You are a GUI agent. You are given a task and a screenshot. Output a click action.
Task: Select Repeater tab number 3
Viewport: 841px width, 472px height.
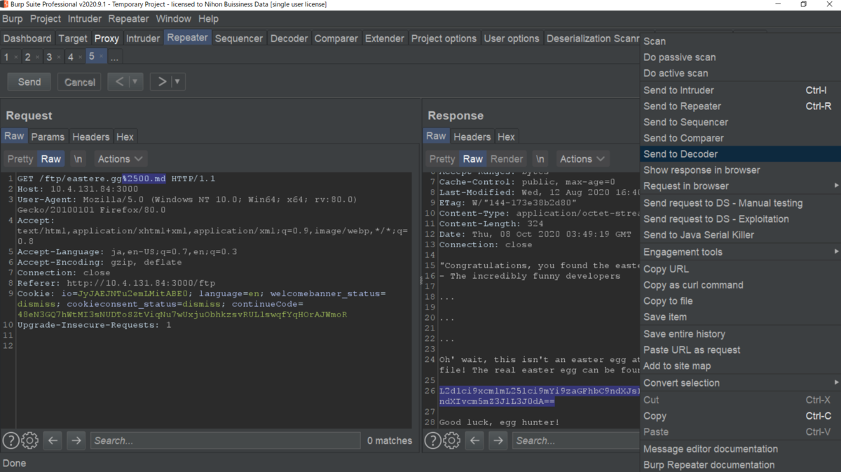click(49, 57)
